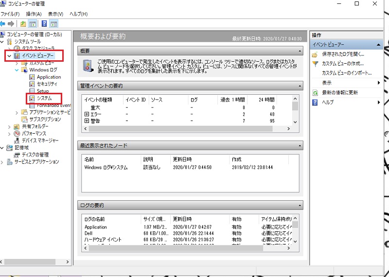Select システム ツール in the tree
The width and height of the screenshot is (389, 277).
click(28, 41)
